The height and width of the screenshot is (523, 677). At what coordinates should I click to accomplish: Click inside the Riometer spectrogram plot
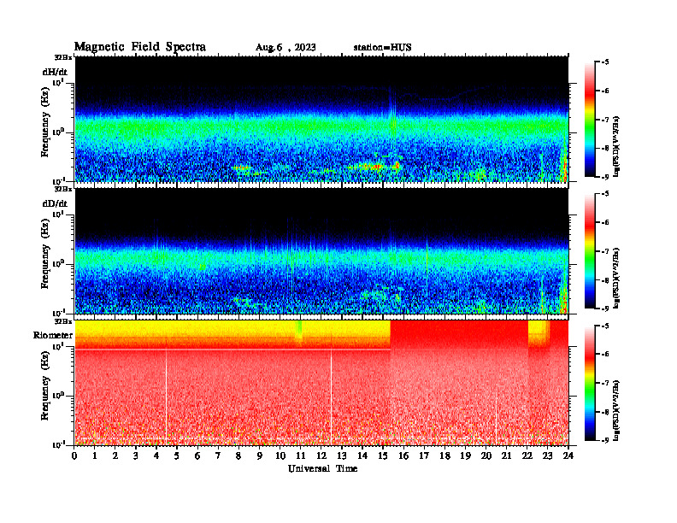(321, 382)
